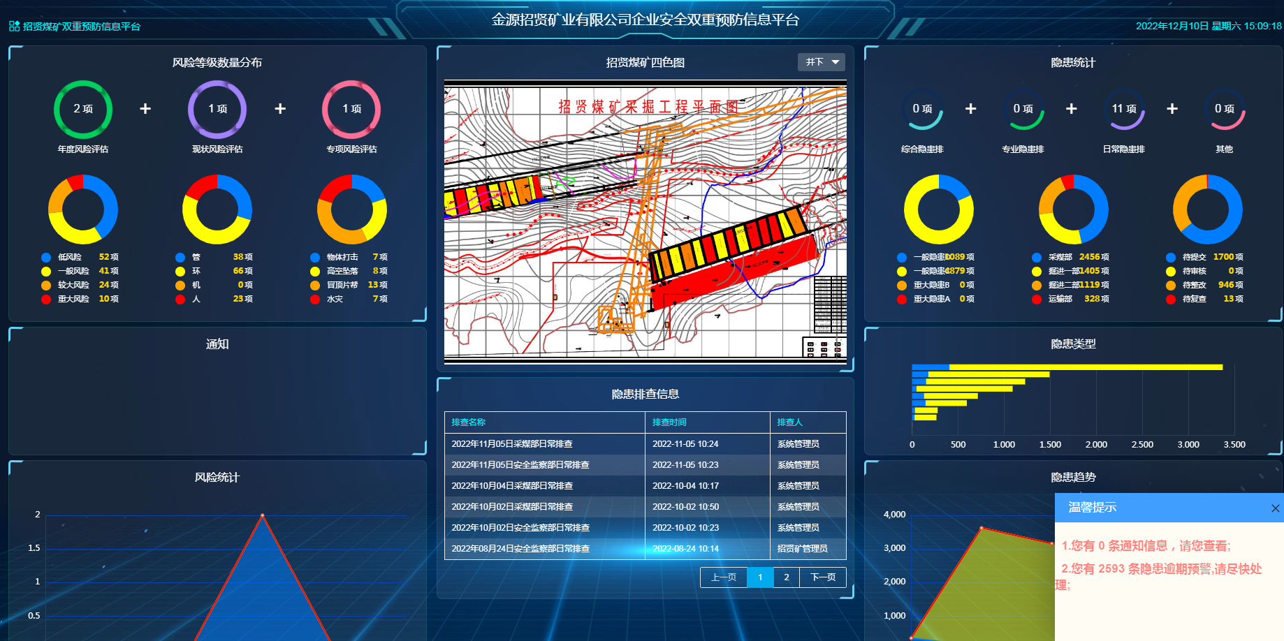Screen dimensions: 1284x641
Task: Click the 11项 日常隐患排查 ring
Action: [x=1123, y=110]
